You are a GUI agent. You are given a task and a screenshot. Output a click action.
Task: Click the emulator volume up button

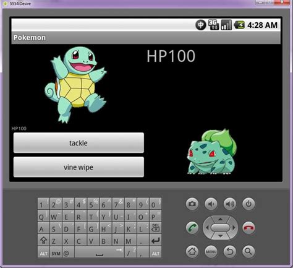click(230, 204)
